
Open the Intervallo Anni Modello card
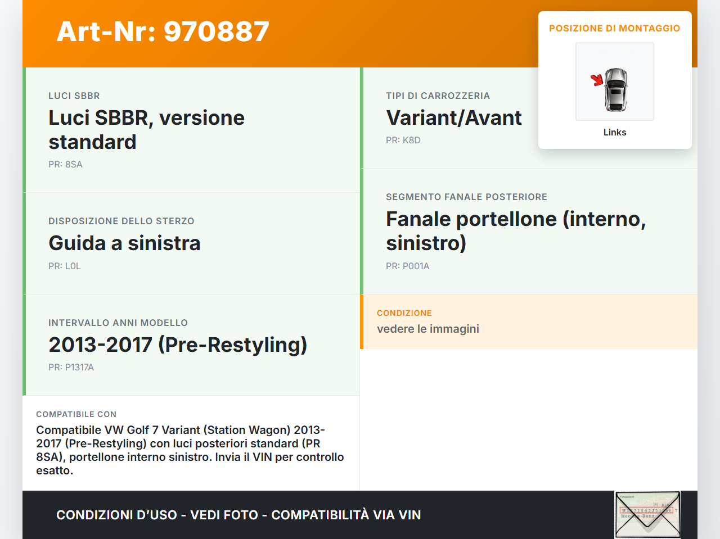[x=178, y=345]
